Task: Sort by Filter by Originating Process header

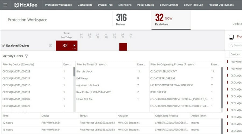Action: [173, 64]
